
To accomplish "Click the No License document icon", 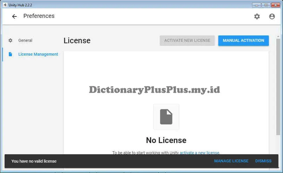I will click(166, 116).
